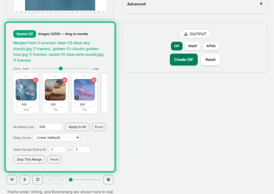
Task: Stop the preview playback
Action: (x=38, y=179)
